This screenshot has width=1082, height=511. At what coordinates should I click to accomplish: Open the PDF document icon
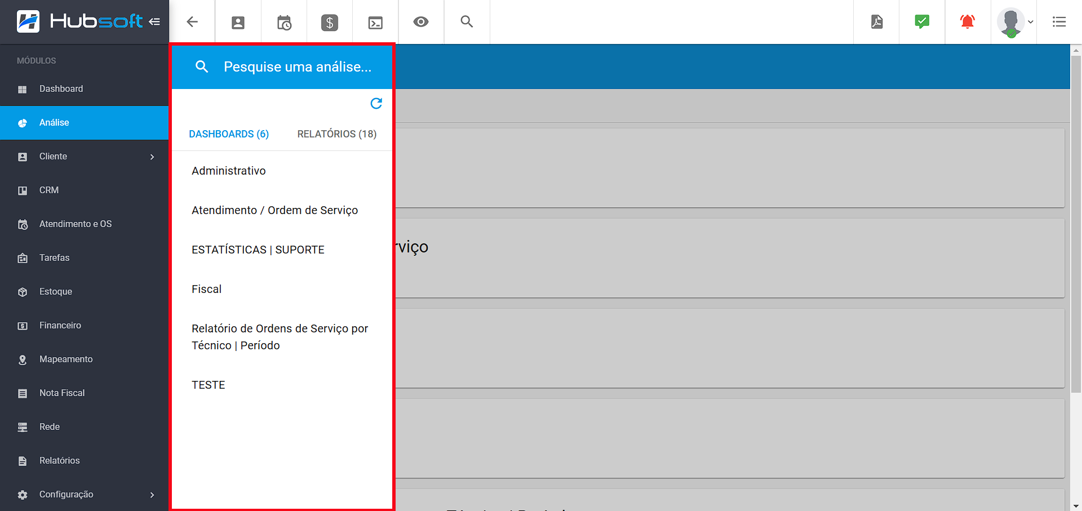(877, 21)
